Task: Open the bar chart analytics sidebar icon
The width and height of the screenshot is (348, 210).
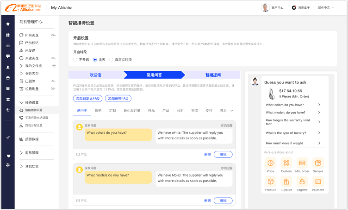Action: pyautogui.click(x=8, y=45)
